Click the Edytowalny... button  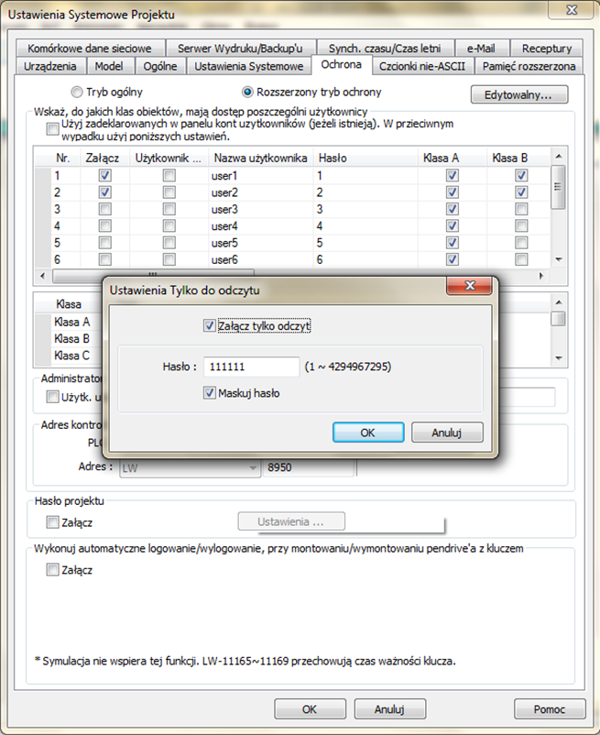(x=519, y=94)
